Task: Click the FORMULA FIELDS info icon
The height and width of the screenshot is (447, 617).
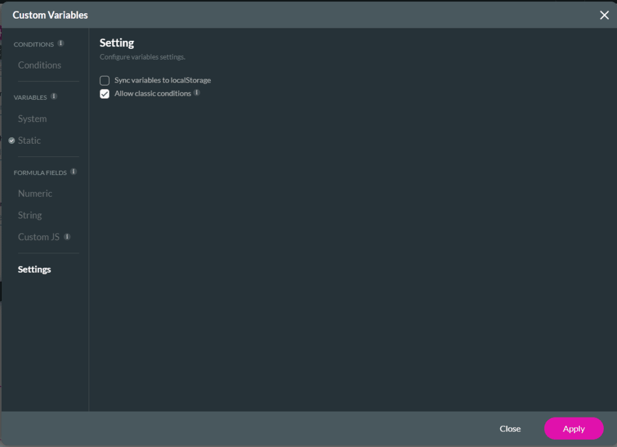Action: click(x=75, y=171)
